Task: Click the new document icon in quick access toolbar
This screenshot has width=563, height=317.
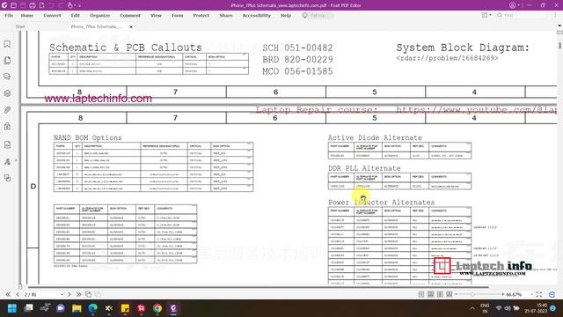Action: [x=41, y=5]
